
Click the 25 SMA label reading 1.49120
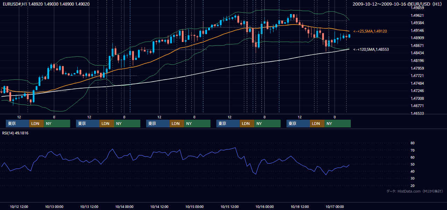point(371,31)
